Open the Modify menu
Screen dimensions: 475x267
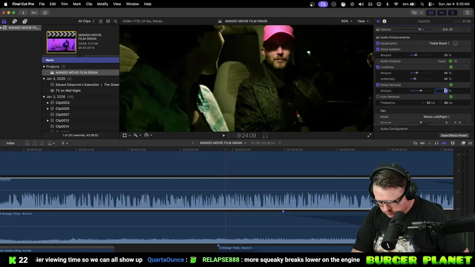103,4
